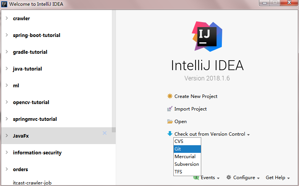Choose Subversion in the popup list

click(x=187, y=164)
